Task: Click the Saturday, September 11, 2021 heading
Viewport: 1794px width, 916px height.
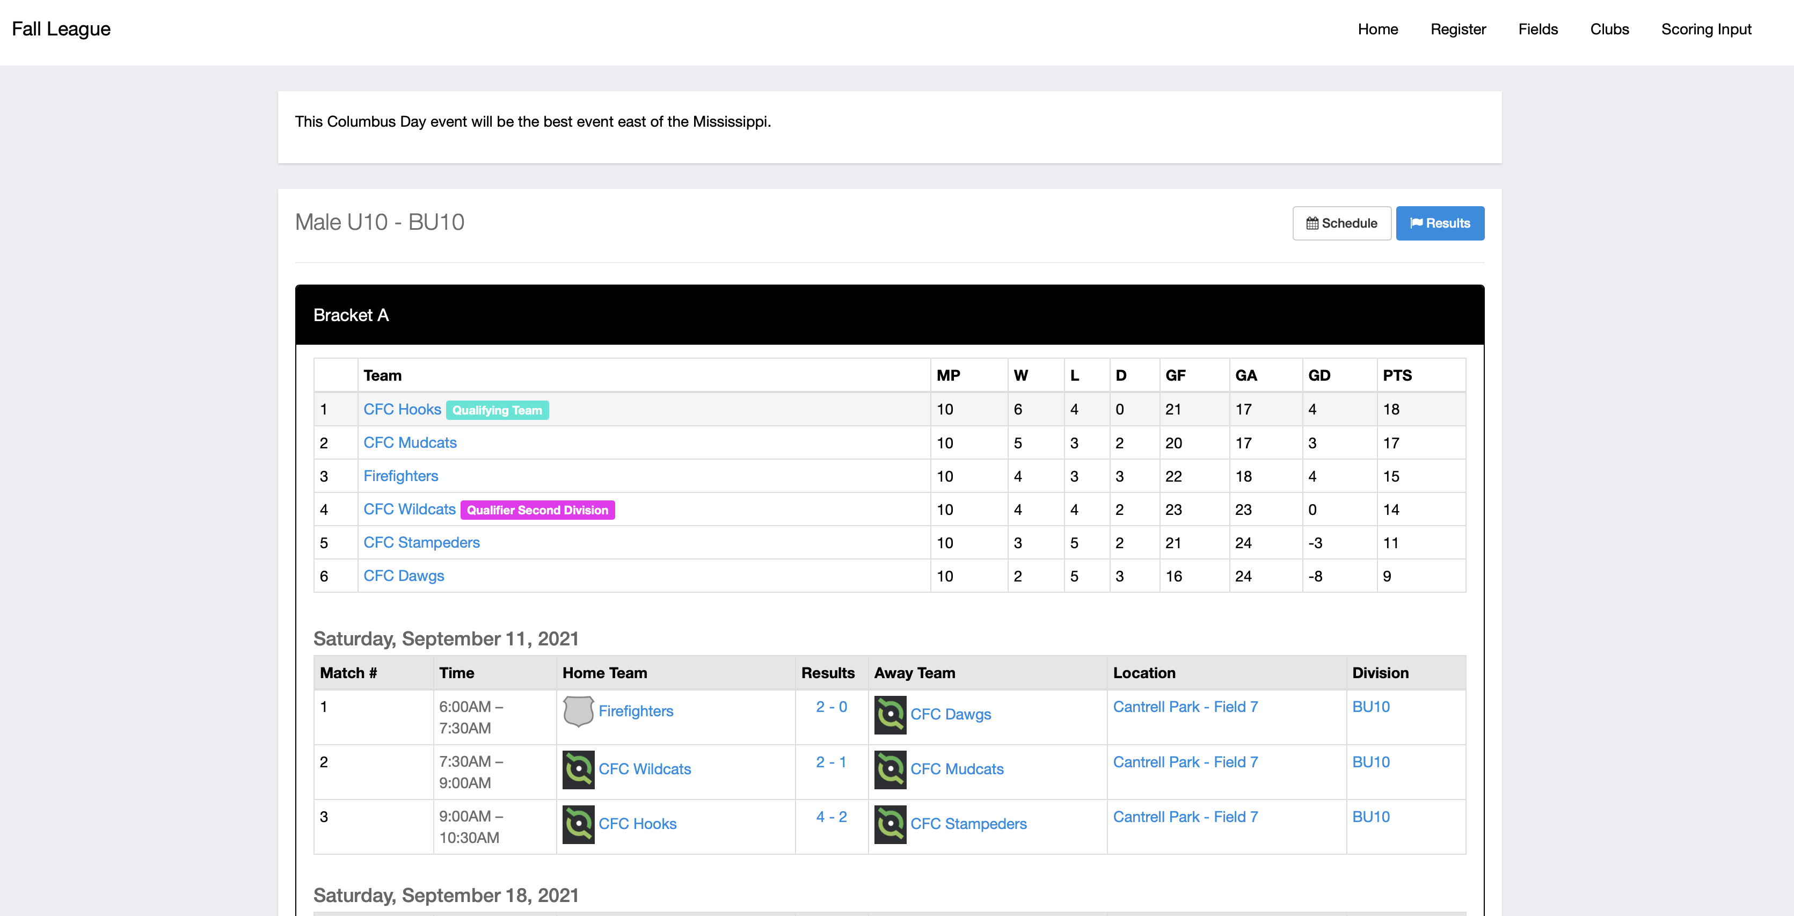Action: point(446,639)
